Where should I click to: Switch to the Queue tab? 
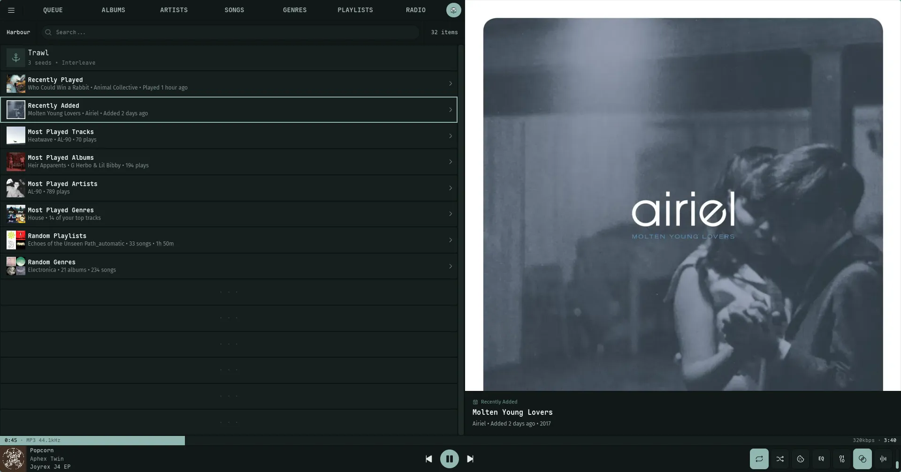click(53, 10)
